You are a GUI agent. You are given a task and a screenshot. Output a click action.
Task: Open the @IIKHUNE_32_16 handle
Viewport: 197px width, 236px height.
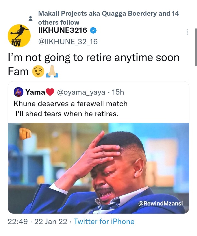[68, 42]
